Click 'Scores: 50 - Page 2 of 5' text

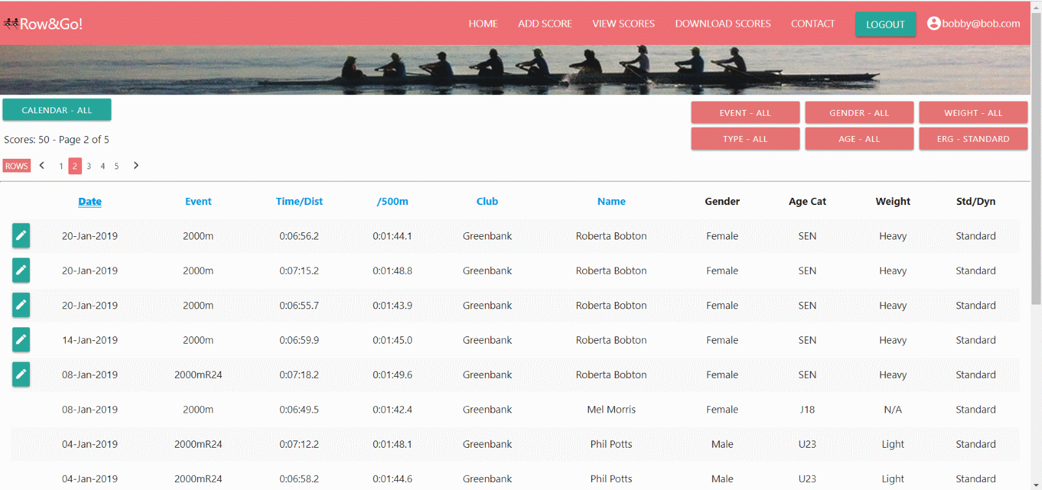click(57, 139)
